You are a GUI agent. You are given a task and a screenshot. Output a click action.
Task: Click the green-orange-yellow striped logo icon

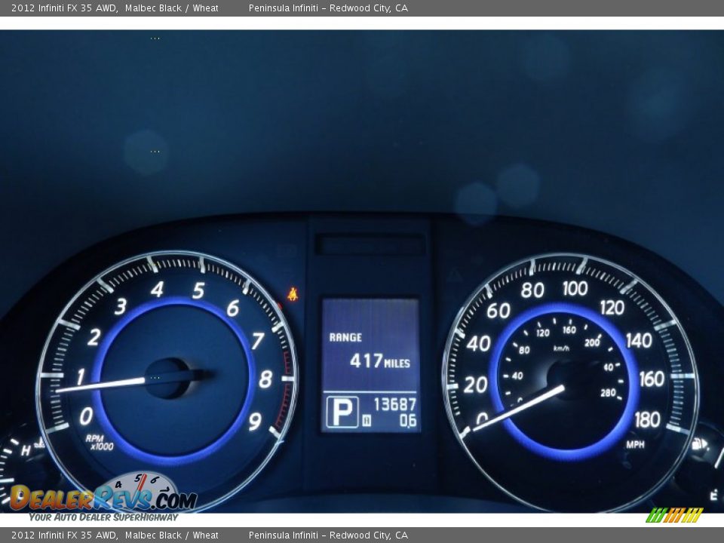[x=674, y=515]
